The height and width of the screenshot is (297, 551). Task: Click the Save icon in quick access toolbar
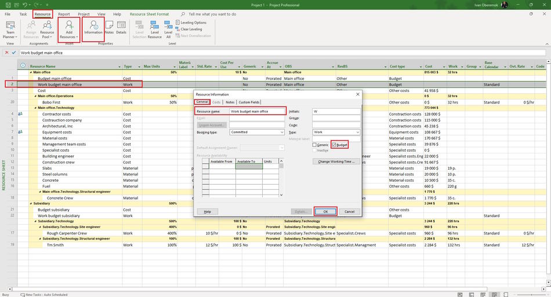point(8,5)
